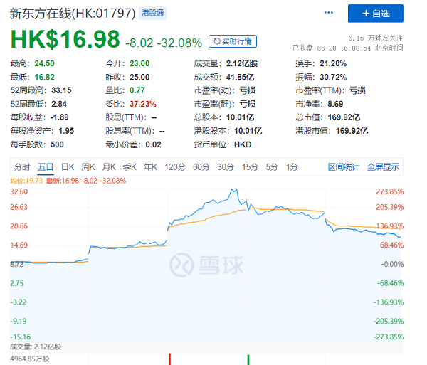The image size is (427, 365).
Task: Click the 成交额 value 41.85亿
Action: (x=240, y=77)
